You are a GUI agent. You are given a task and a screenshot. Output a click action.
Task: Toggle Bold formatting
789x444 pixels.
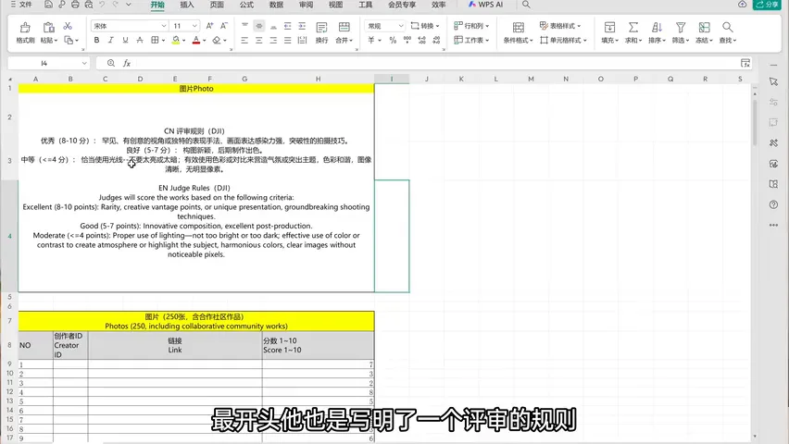(96, 40)
